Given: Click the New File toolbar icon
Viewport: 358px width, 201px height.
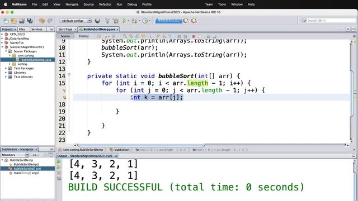Looking at the screenshot, I should pos(6,21).
